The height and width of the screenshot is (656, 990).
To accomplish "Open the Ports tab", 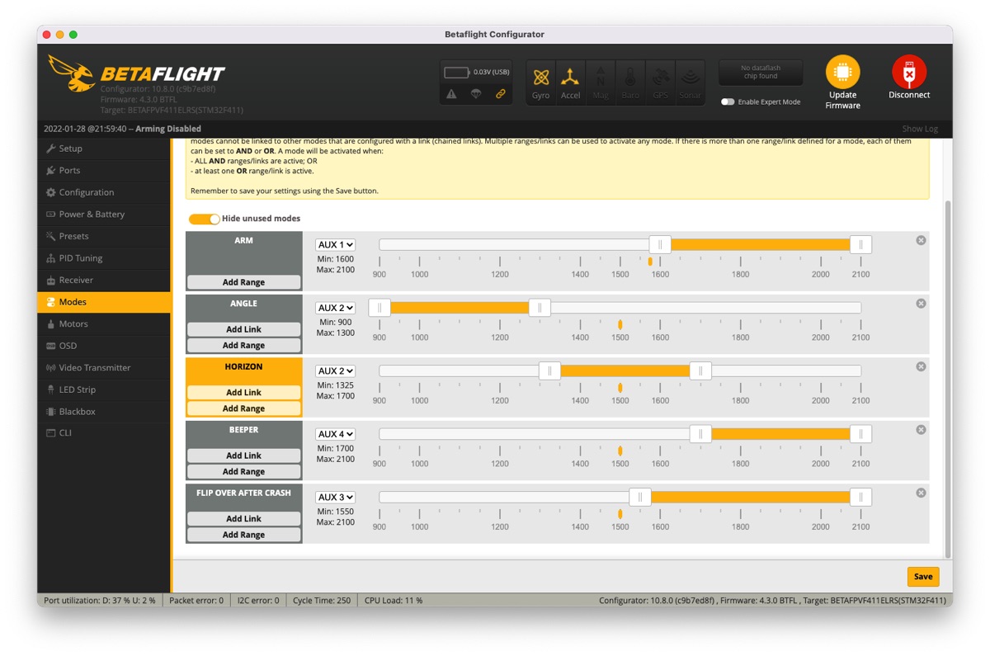I will pos(104,170).
